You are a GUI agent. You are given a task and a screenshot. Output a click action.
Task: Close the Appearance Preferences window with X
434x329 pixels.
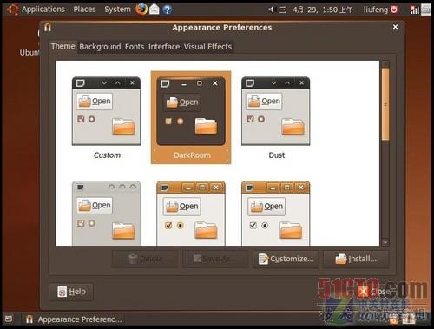coord(395,27)
